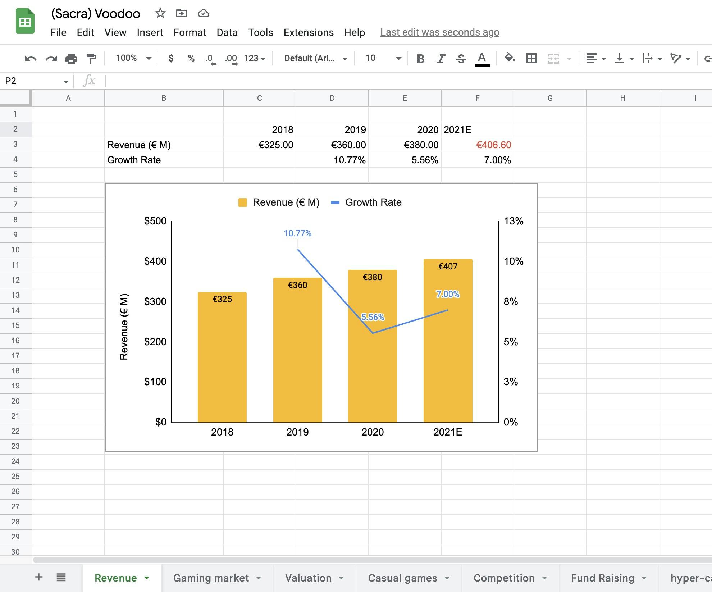
Task: Add a new sheet
Action: [x=38, y=577]
